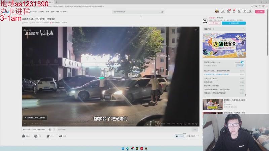The width and height of the screenshot is (269, 151).
Task: Open the 04:14 recommended video thumbnail
Action: (x=213, y=104)
